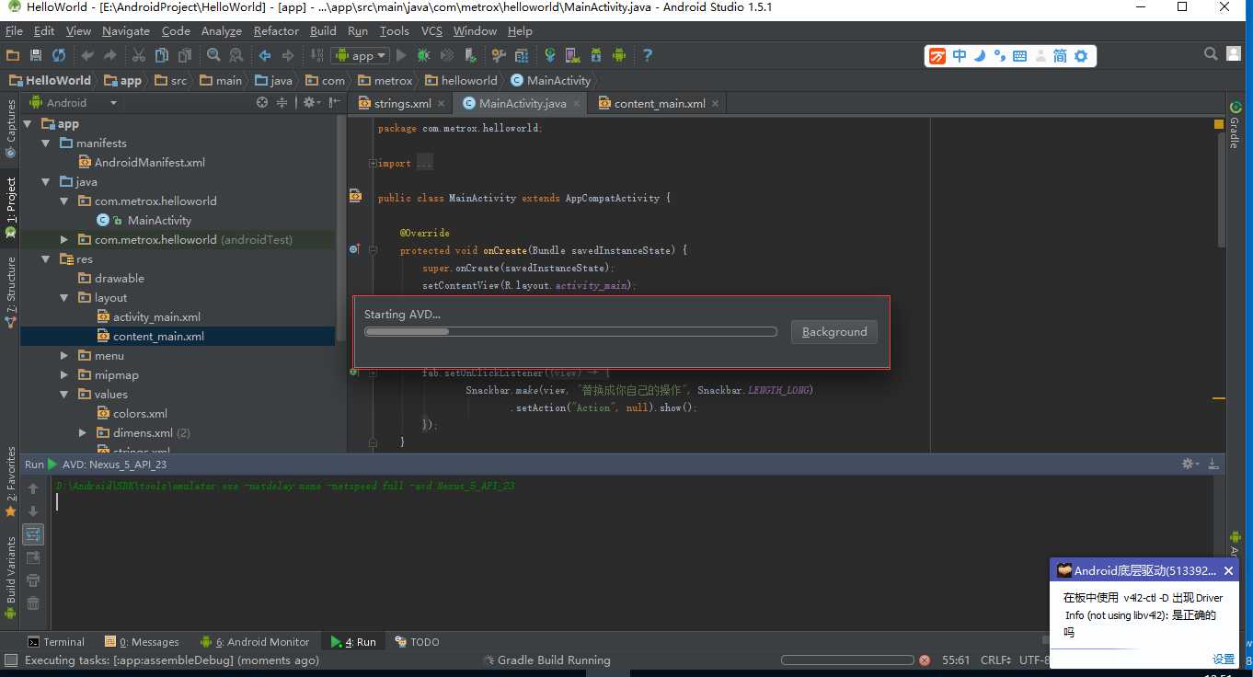The image size is (1253, 677).
Task: Clear Run console with trash icon
Action: (33, 603)
